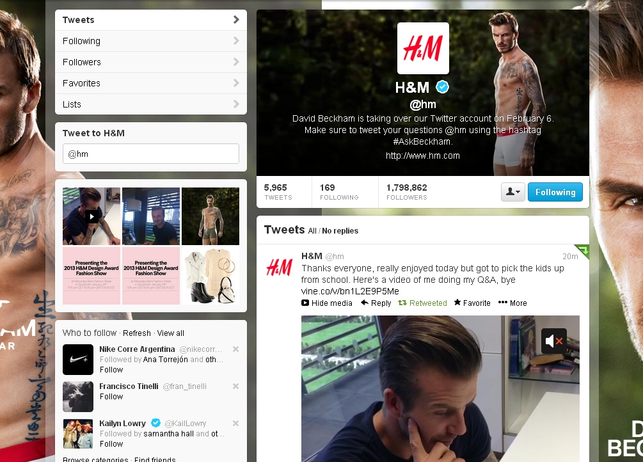Open Lists in sidebar
Viewport: 643px width, 462px height.
(x=151, y=104)
